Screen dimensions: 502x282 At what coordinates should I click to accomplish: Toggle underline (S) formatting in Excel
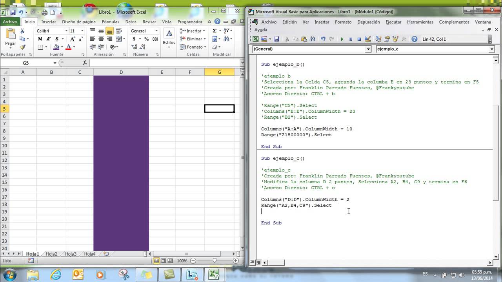click(57, 39)
